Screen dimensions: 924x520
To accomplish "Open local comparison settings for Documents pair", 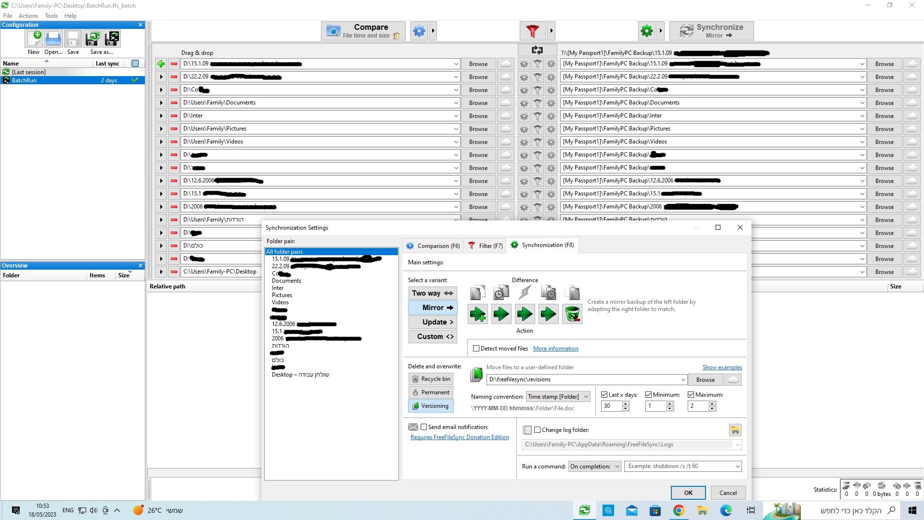I will [524, 103].
